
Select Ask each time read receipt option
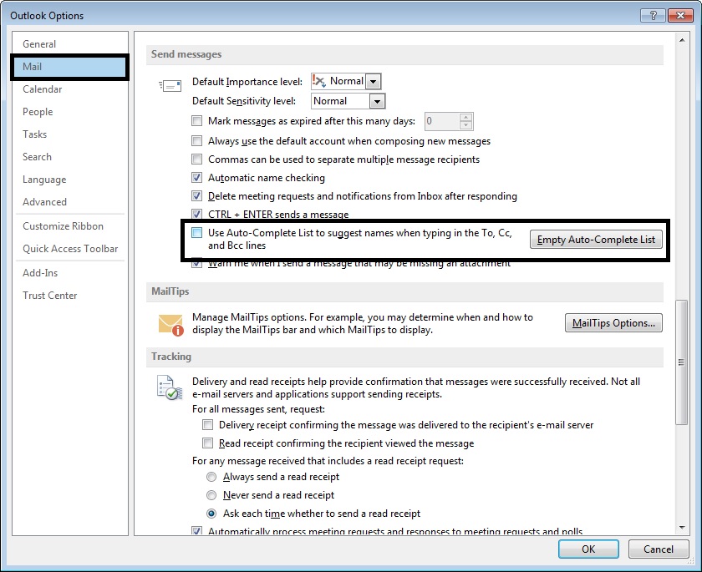point(211,514)
